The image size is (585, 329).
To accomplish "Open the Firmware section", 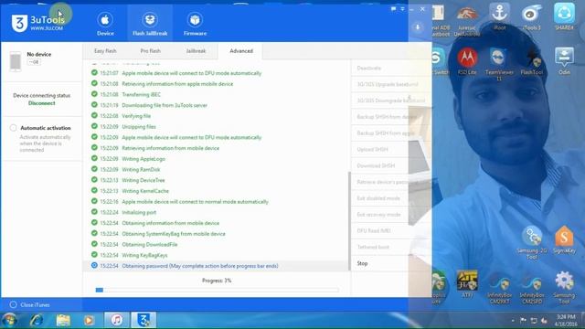I will 195,24.
